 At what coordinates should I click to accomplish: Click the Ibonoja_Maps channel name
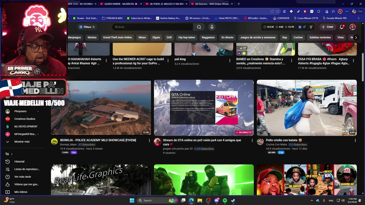tap(68, 145)
